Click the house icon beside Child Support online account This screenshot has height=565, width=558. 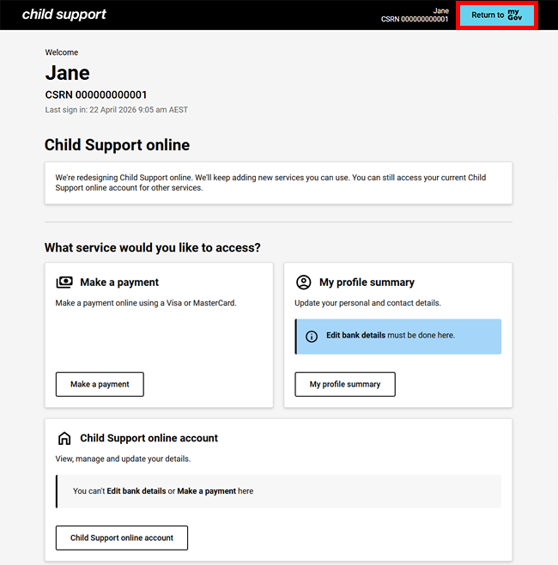tap(64, 438)
